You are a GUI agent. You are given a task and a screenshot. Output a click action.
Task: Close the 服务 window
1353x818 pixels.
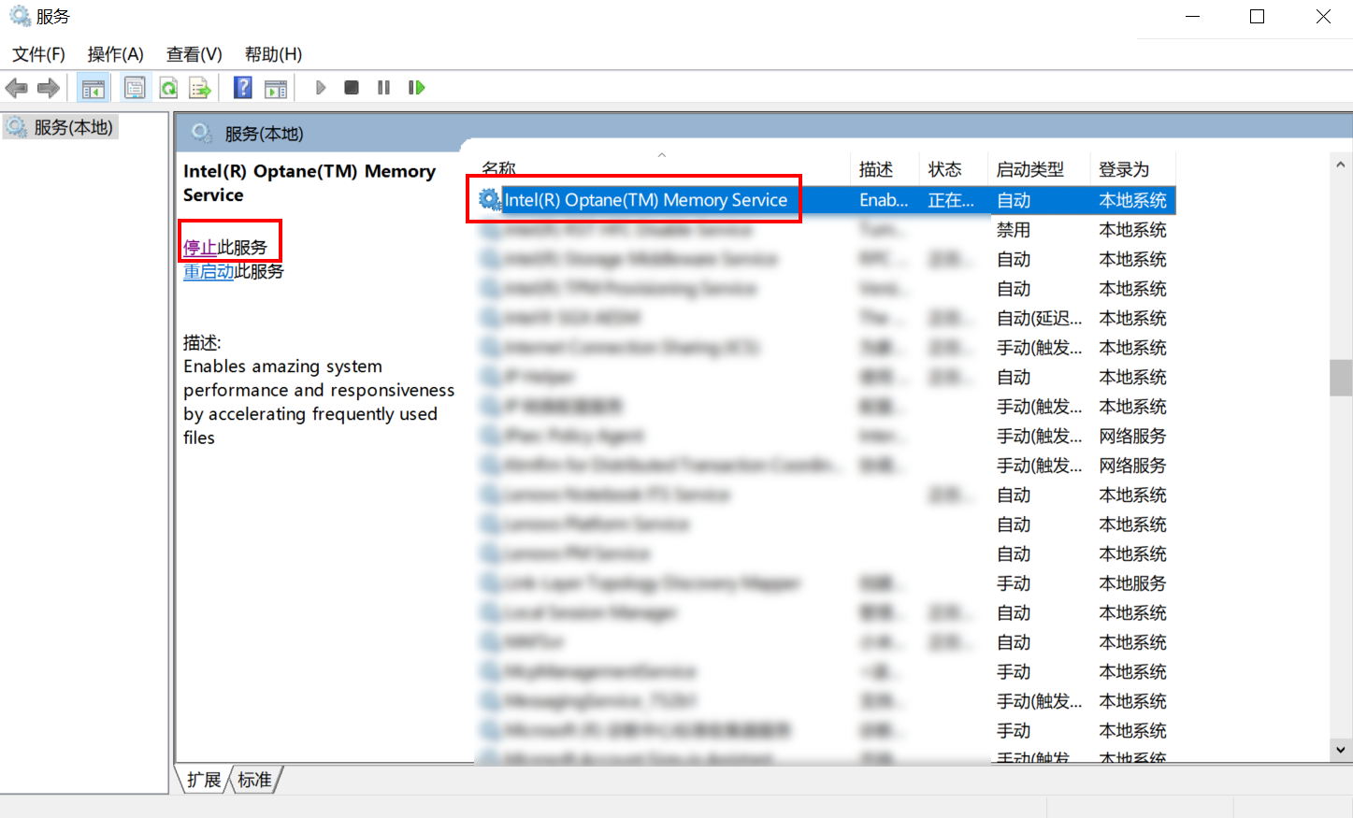pyautogui.click(x=1323, y=17)
